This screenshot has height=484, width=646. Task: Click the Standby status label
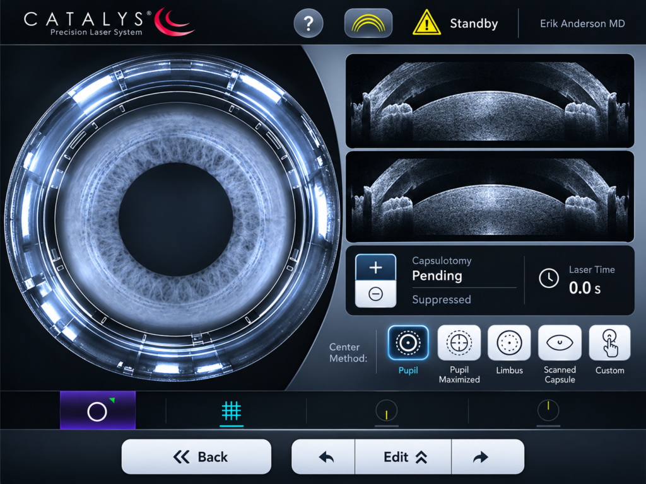(x=474, y=23)
